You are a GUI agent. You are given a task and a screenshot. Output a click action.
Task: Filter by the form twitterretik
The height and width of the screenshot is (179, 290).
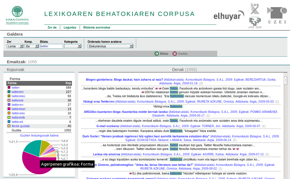pos(18,117)
